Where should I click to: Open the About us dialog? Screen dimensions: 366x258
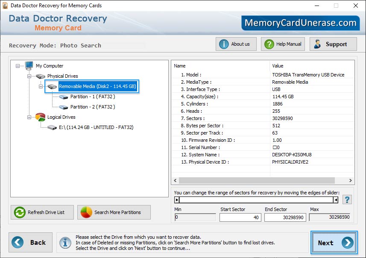point(236,44)
